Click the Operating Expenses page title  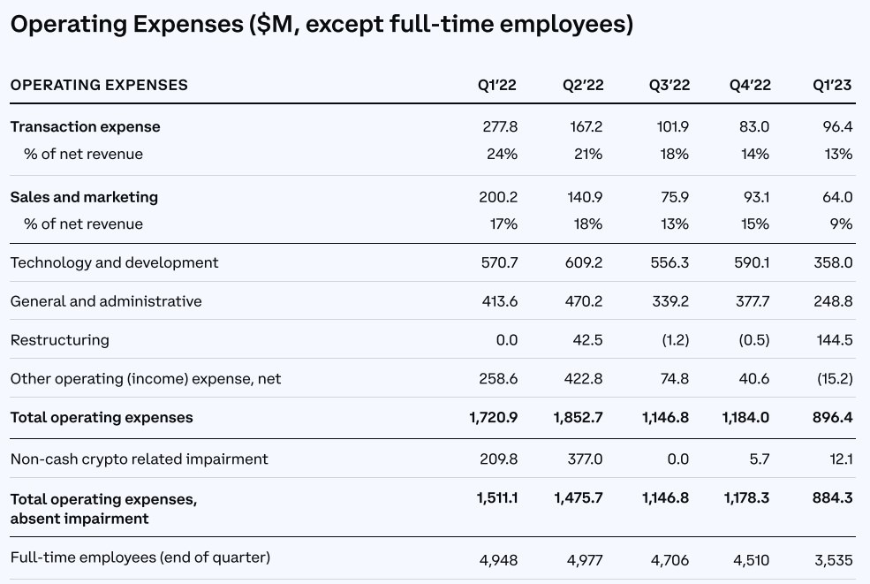coord(322,25)
